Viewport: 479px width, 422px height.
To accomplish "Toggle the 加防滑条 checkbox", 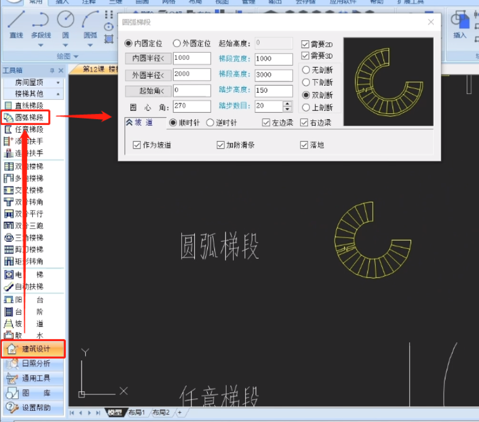I will pos(220,145).
